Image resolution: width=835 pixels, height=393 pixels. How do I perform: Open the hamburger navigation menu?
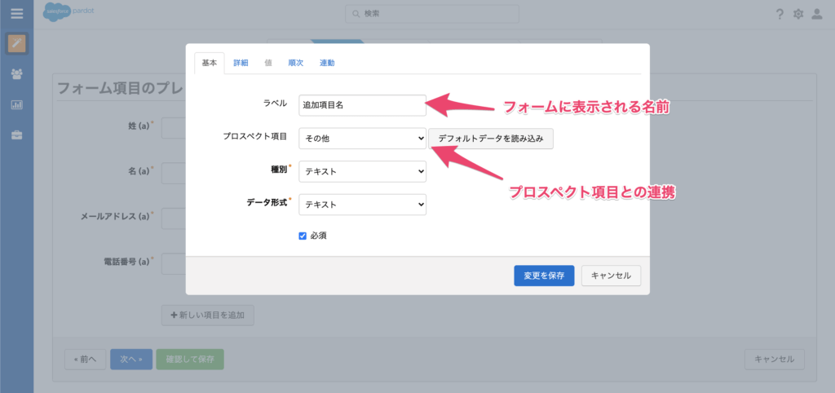(16, 13)
